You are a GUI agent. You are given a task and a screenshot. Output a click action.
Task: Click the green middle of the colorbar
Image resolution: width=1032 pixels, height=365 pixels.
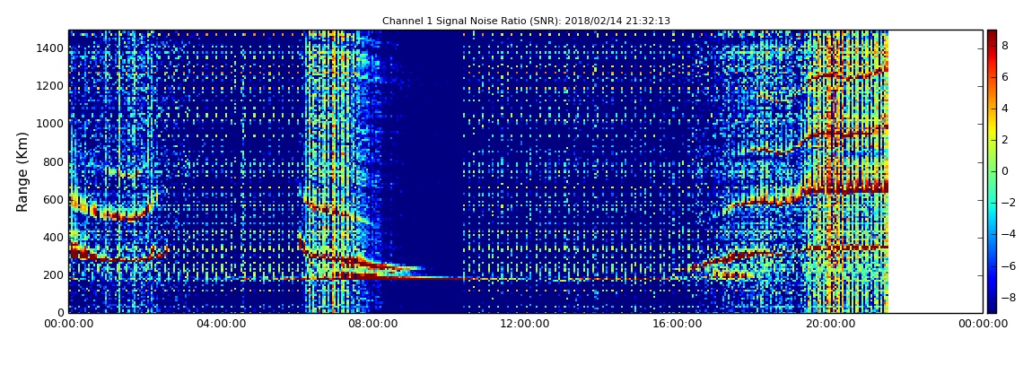(992, 171)
